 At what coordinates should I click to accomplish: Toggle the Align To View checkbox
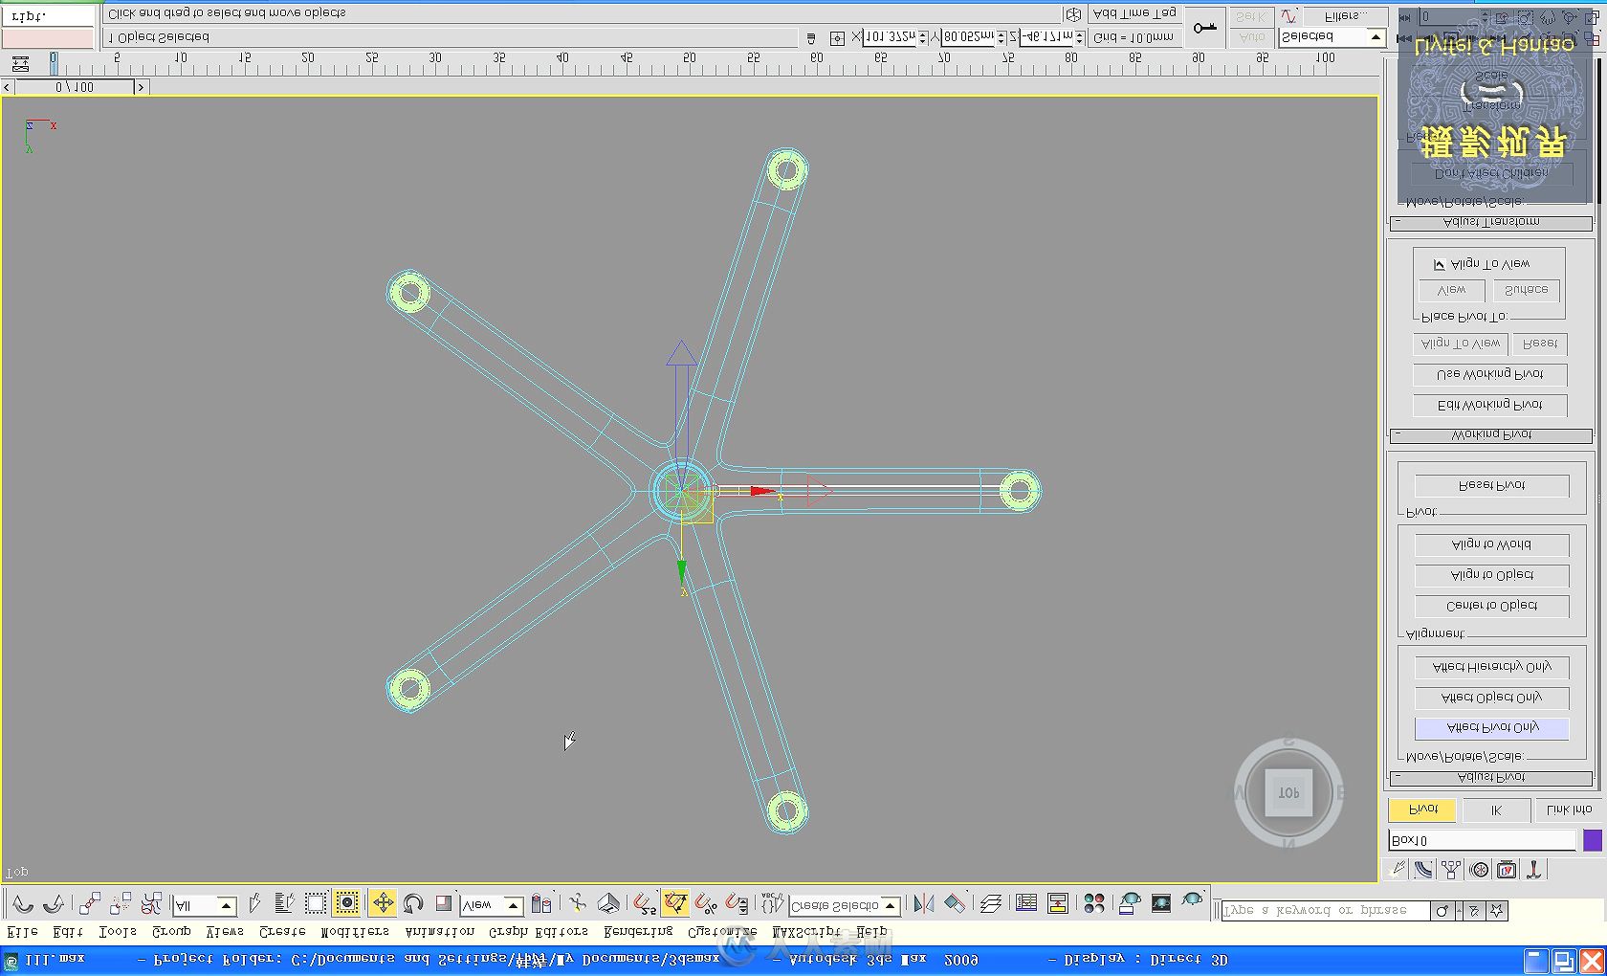tap(1440, 264)
